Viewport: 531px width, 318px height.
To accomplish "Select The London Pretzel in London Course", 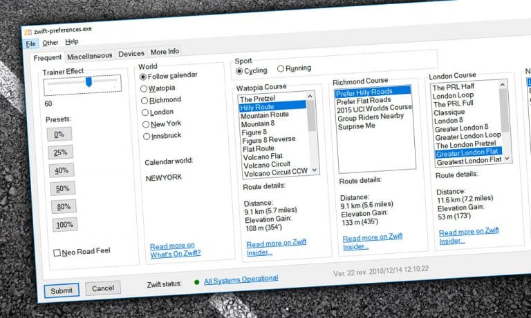I will 467,145.
